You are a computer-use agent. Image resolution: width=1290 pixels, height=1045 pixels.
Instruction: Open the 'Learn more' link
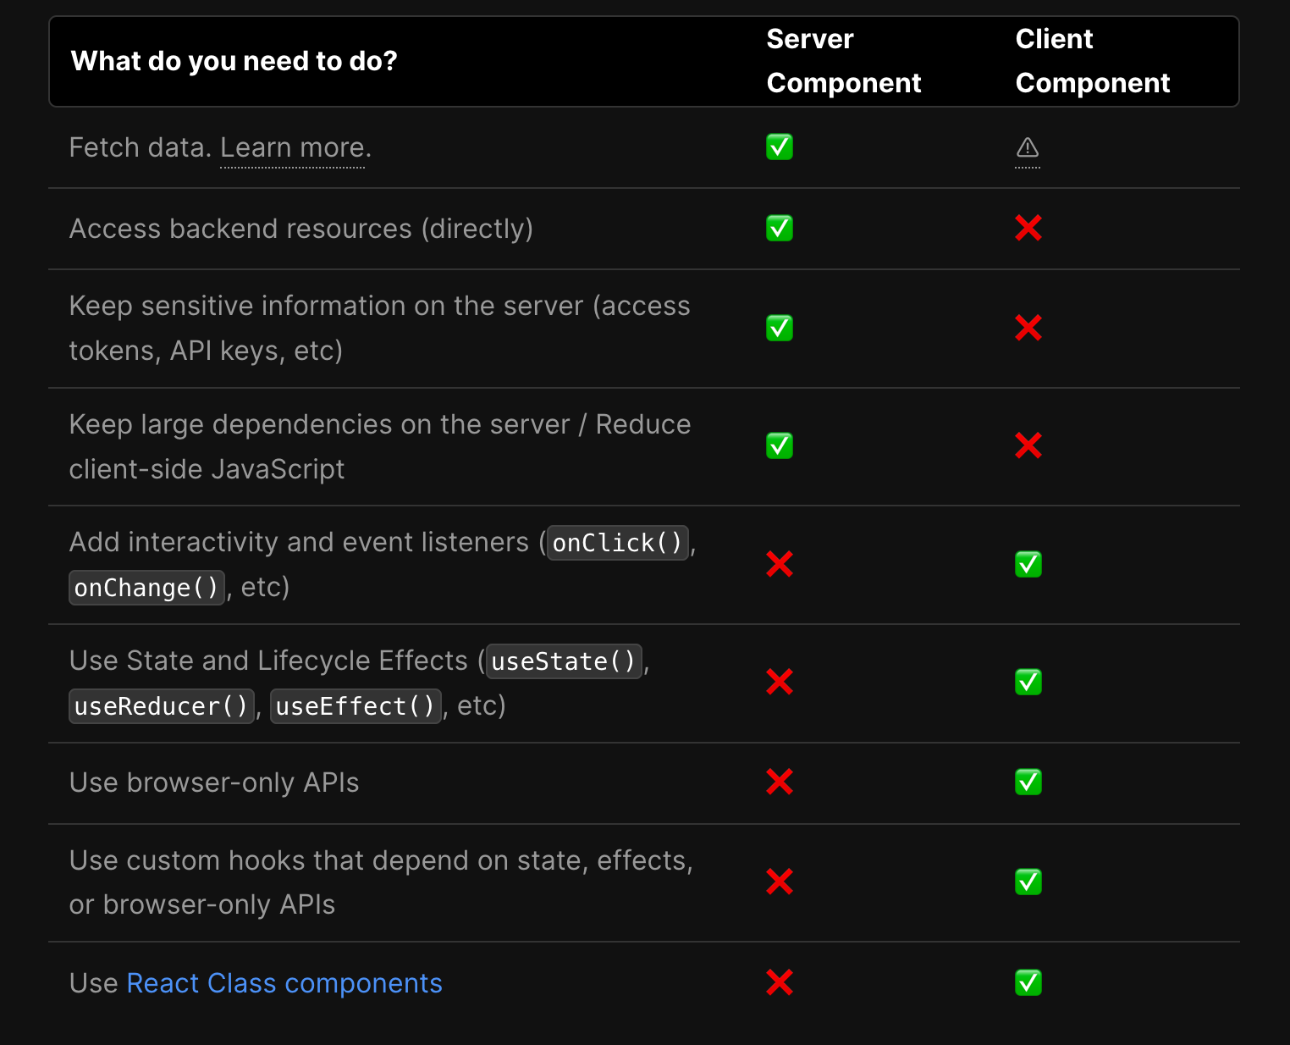pos(293,148)
